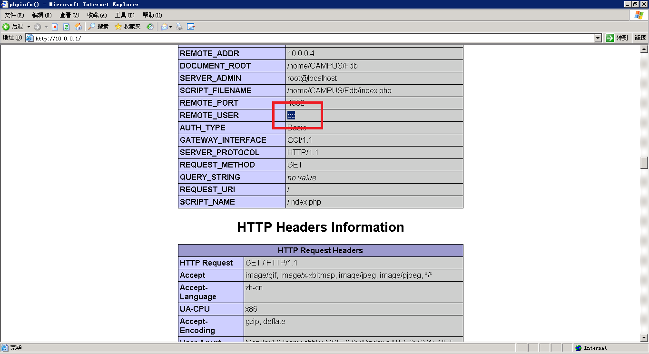Image resolution: width=649 pixels, height=354 pixels.
Task: Click the HTTP Request Headers table header
Action: pyautogui.click(x=320, y=250)
